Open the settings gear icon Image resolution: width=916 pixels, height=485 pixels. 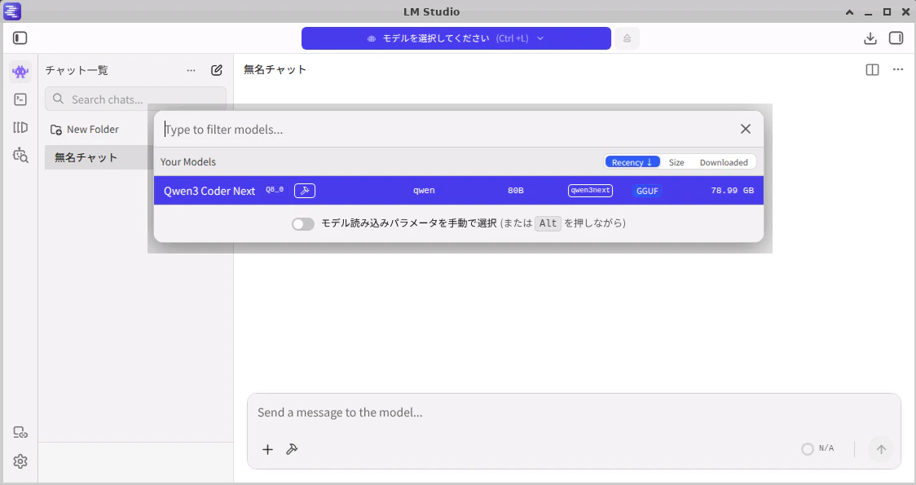coord(20,461)
